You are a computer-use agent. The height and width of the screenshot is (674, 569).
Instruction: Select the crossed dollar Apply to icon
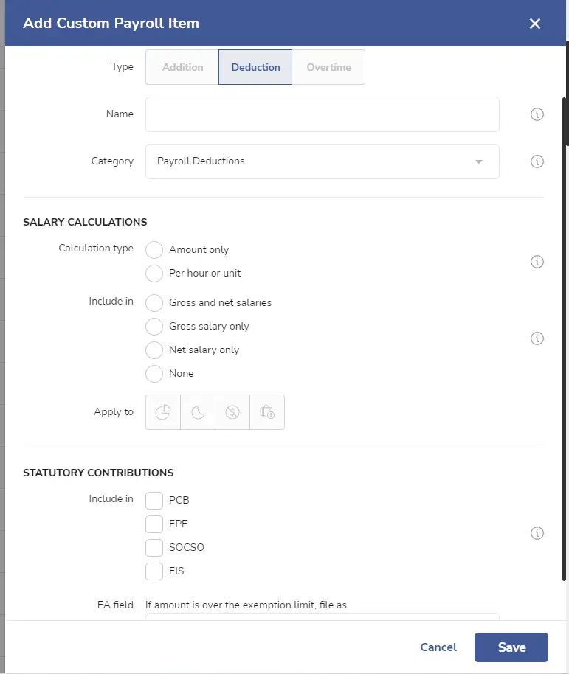[x=232, y=412]
